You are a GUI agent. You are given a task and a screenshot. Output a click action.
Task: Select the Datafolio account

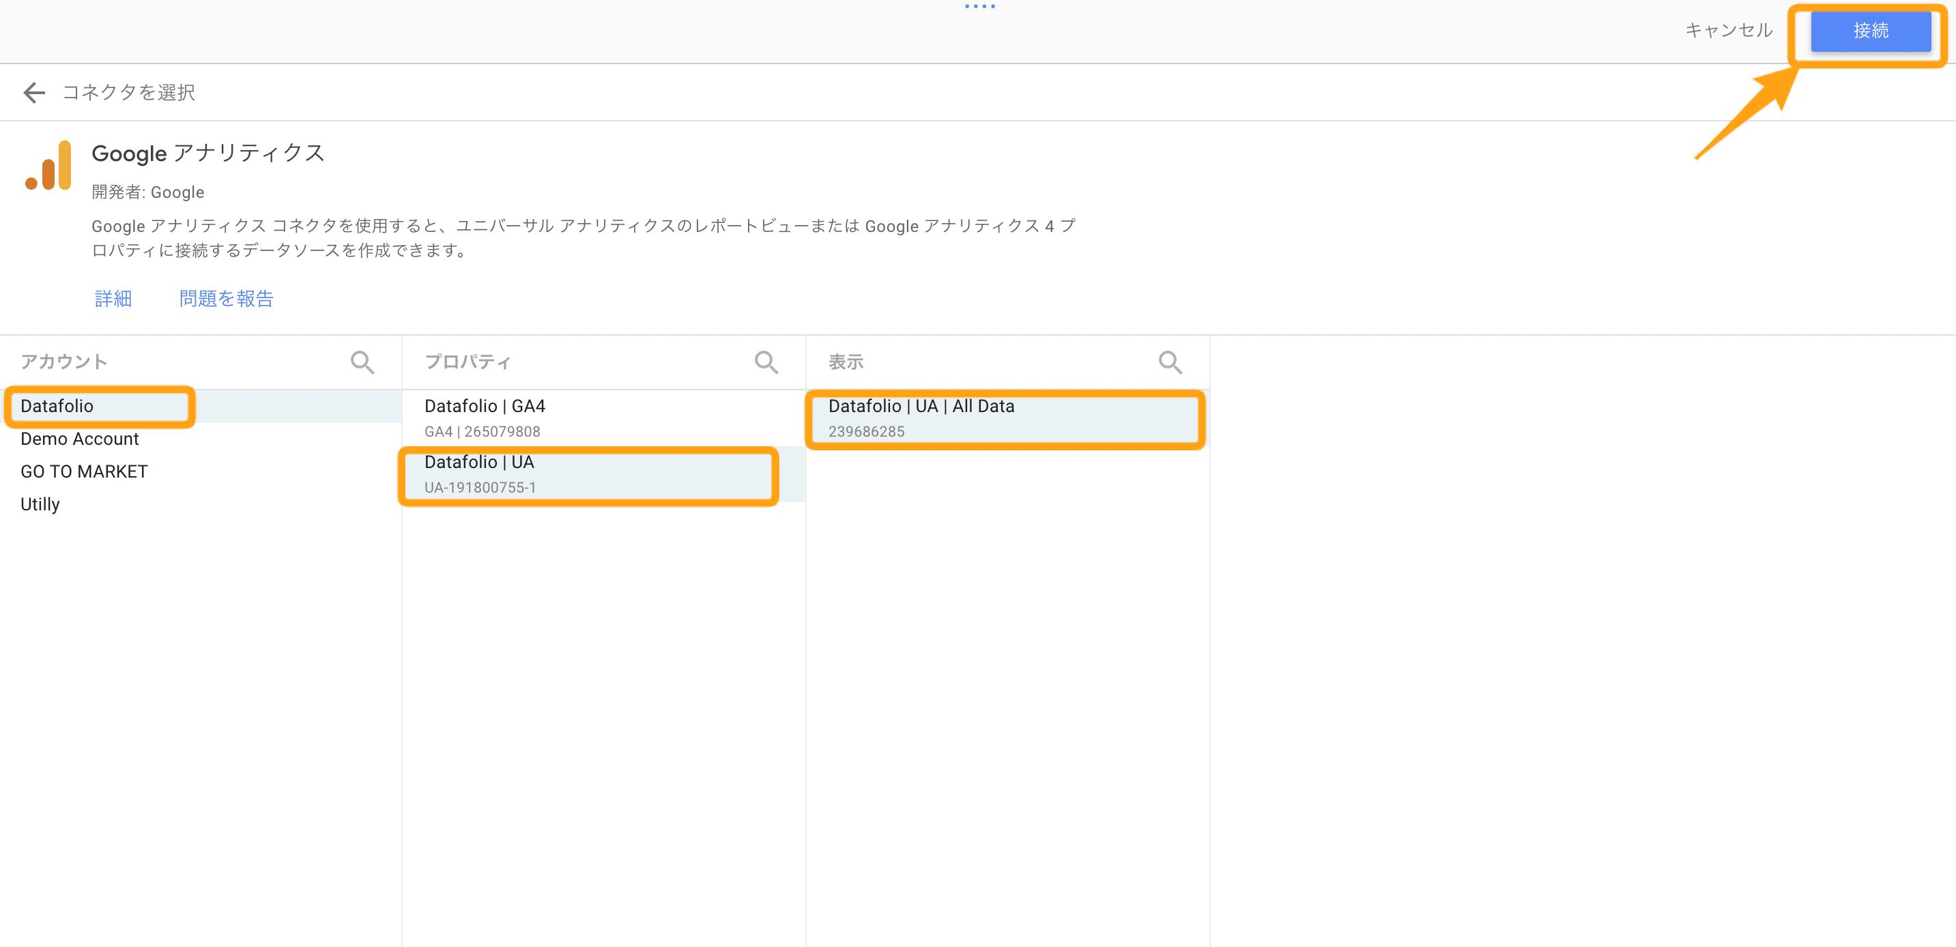pyautogui.click(x=201, y=406)
